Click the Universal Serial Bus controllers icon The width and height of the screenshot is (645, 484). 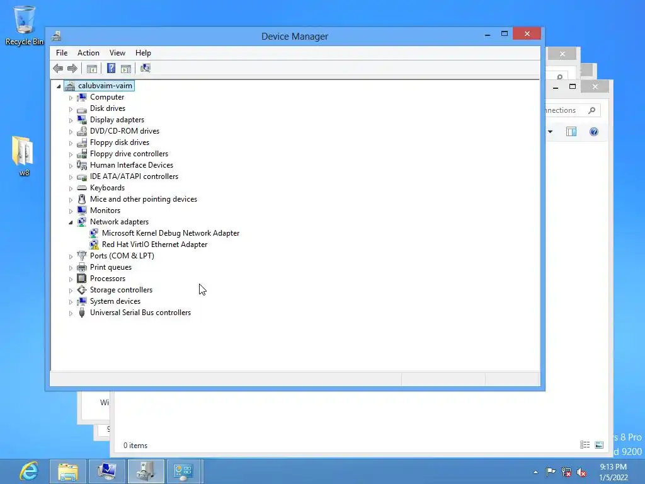pyautogui.click(x=82, y=313)
